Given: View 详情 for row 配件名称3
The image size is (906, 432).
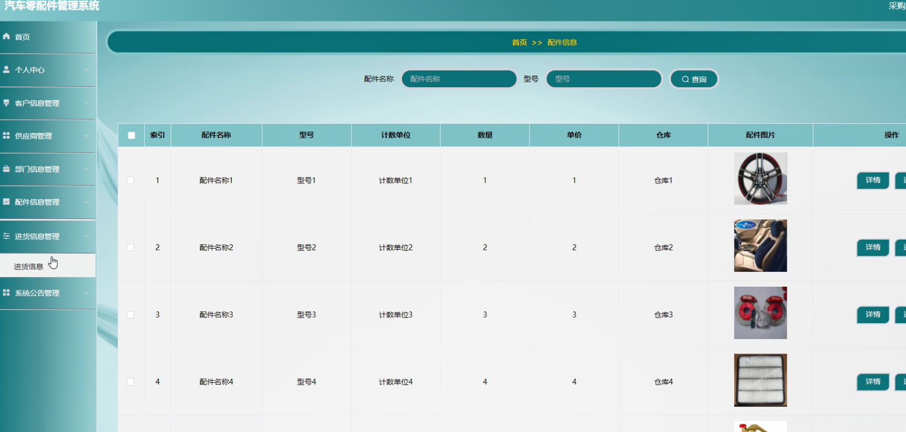Looking at the screenshot, I should click(873, 314).
